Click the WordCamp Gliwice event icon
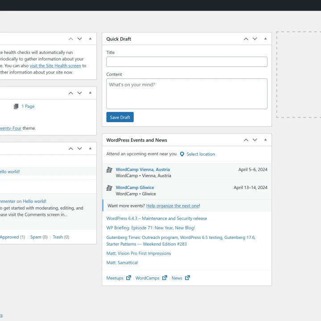Viewport: 321px width, 321px height. coord(109,188)
